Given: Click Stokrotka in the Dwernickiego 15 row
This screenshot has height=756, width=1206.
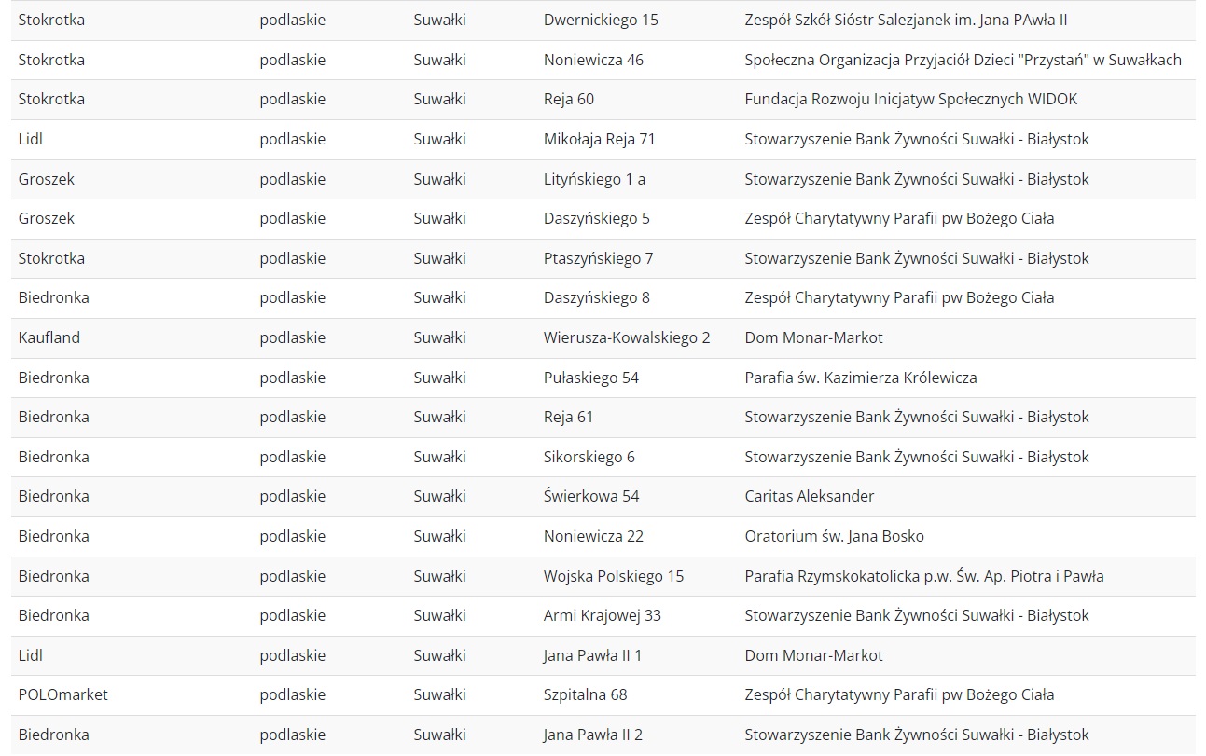Looking at the screenshot, I should [x=51, y=20].
